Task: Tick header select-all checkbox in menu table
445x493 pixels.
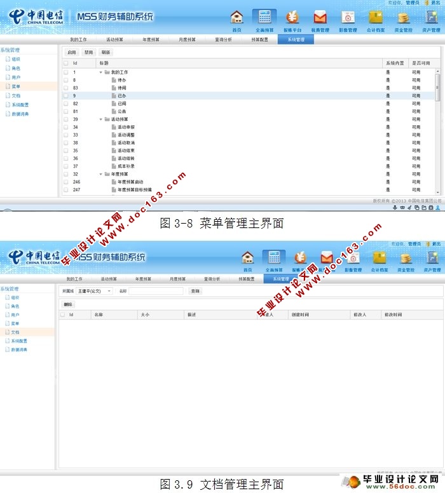Action: [65, 63]
